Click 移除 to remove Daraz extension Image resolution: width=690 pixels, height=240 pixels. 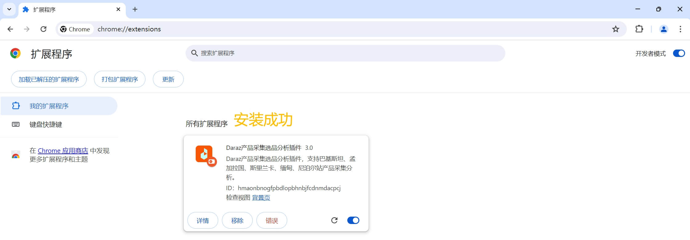237,221
